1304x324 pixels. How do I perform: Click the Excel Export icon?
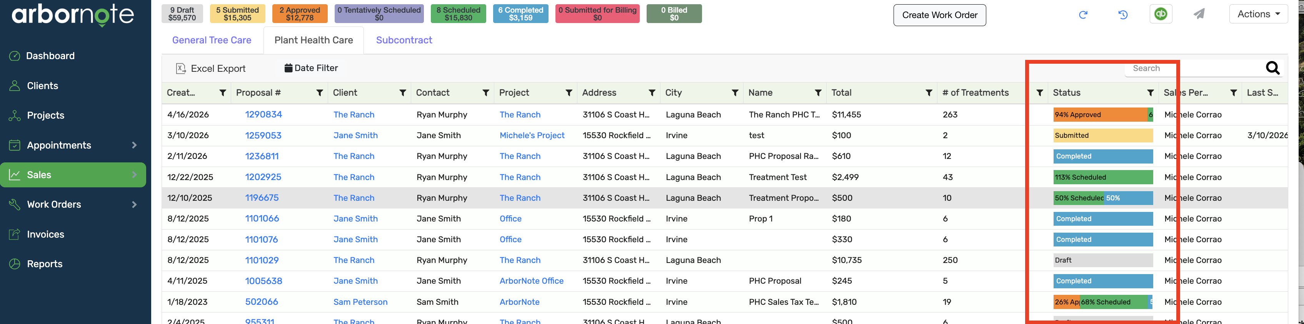(x=181, y=68)
